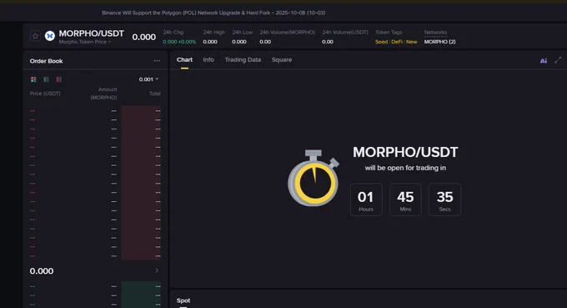Screen dimensions: 567x308
Task: Open the 0.001 price precision dropdown
Action: [x=148, y=79]
